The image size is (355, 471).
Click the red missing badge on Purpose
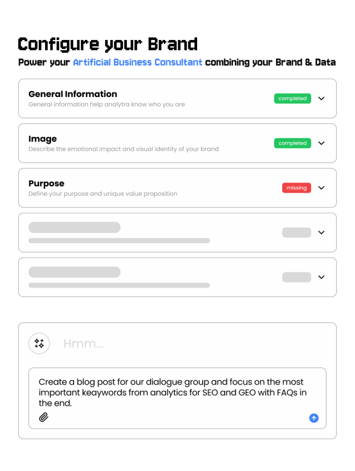[x=297, y=188]
